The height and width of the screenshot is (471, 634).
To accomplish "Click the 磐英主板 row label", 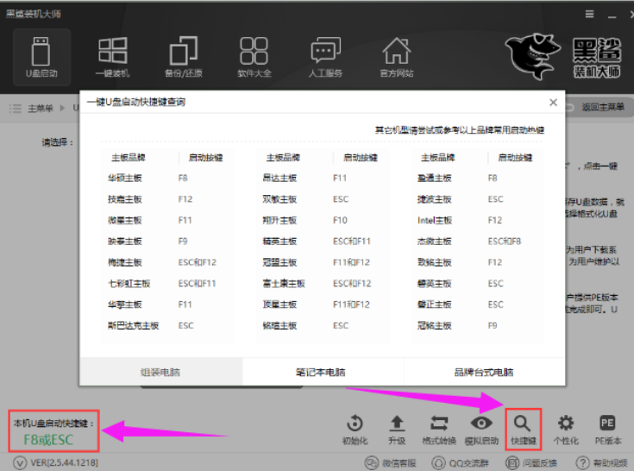I will 435,284.
